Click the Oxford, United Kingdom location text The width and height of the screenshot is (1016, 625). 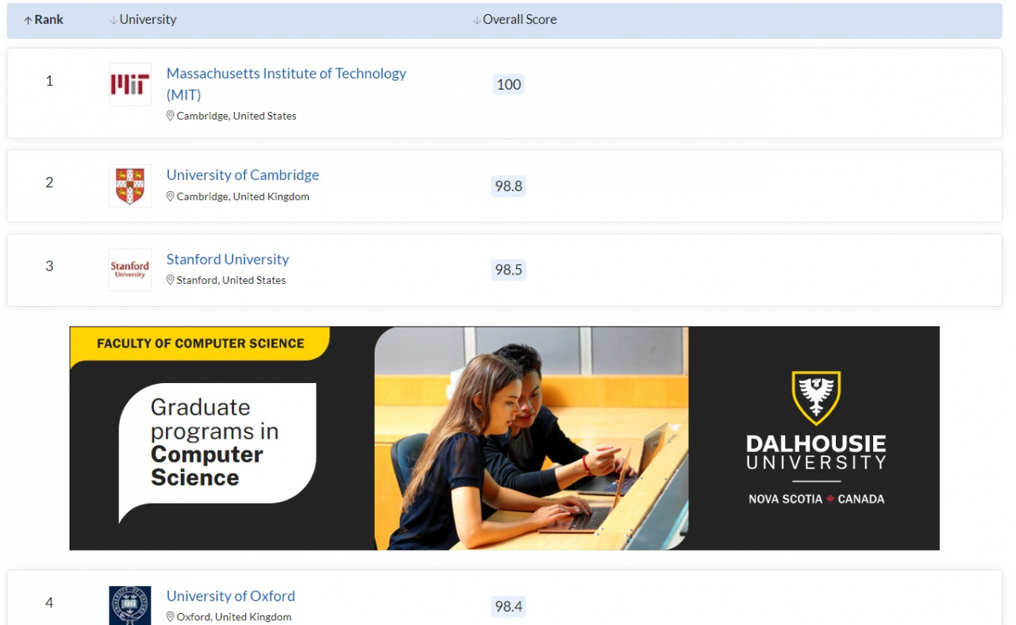click(234, 617)
